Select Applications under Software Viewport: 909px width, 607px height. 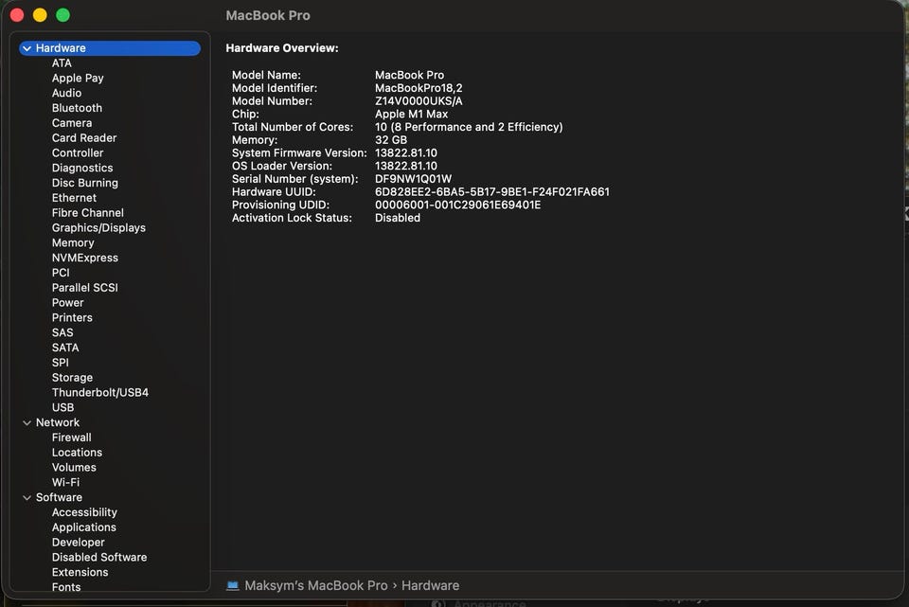pyautogui.click(x=84, y=527)
